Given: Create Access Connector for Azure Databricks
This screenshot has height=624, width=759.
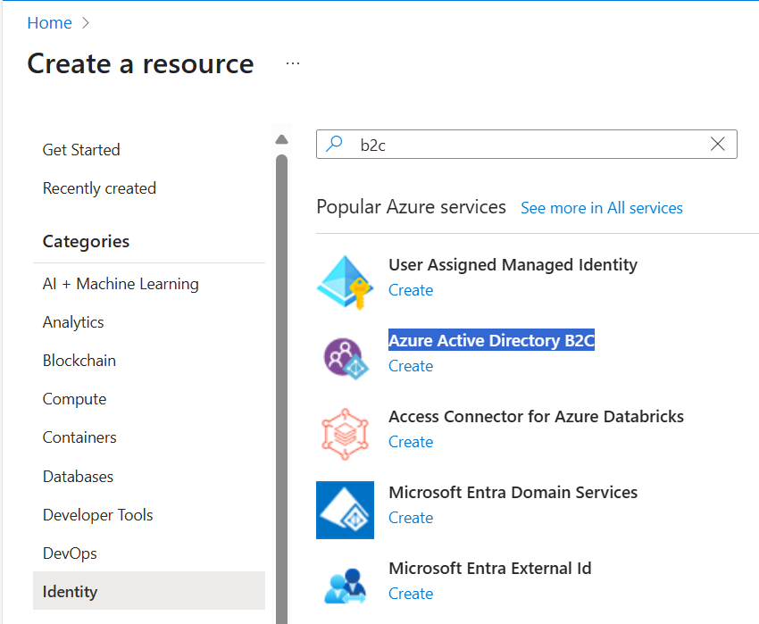Looking at the screenshot, I should point(411,442).
